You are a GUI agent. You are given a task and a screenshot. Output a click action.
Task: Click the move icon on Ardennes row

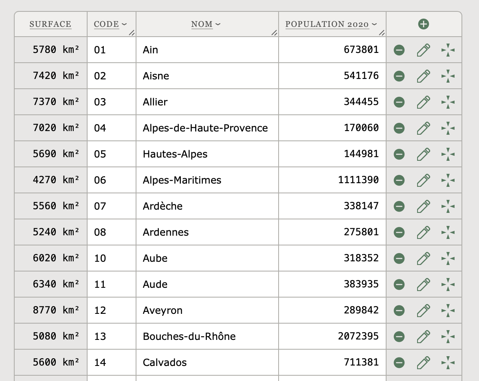tap(448, 232)
